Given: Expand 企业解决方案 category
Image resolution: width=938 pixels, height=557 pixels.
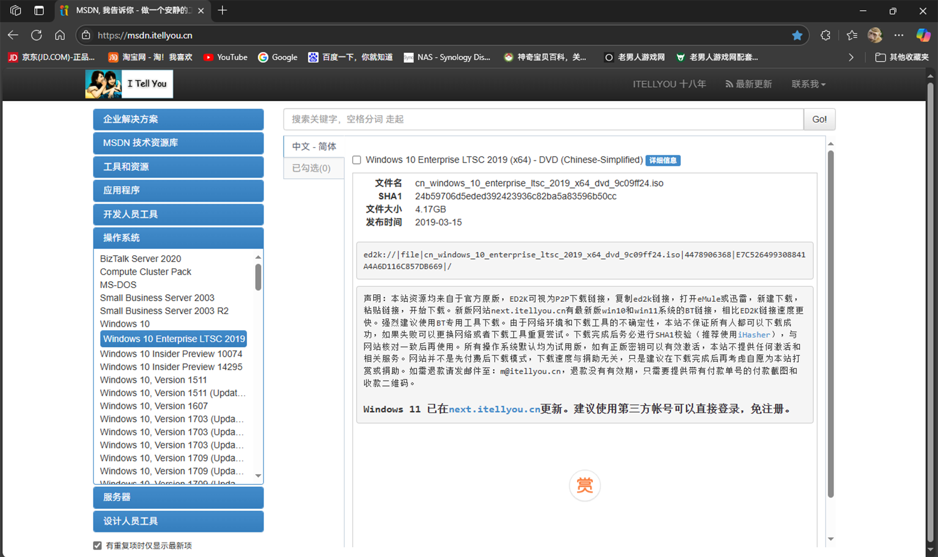Looking at the screenshot, I should (x=178, y=119).
